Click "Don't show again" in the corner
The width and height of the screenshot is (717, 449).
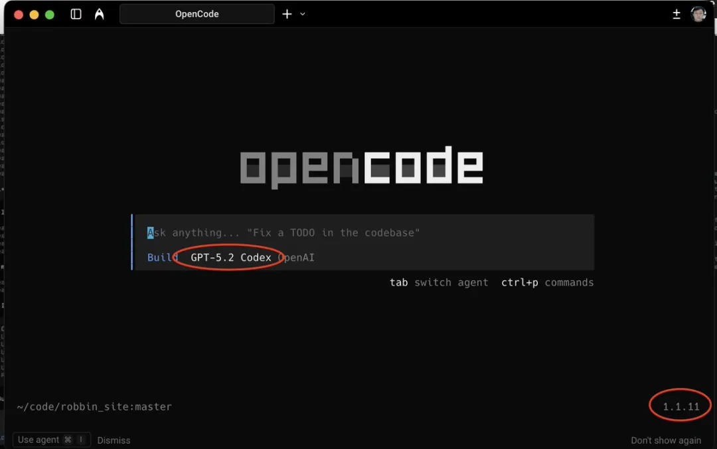(666, 440)
